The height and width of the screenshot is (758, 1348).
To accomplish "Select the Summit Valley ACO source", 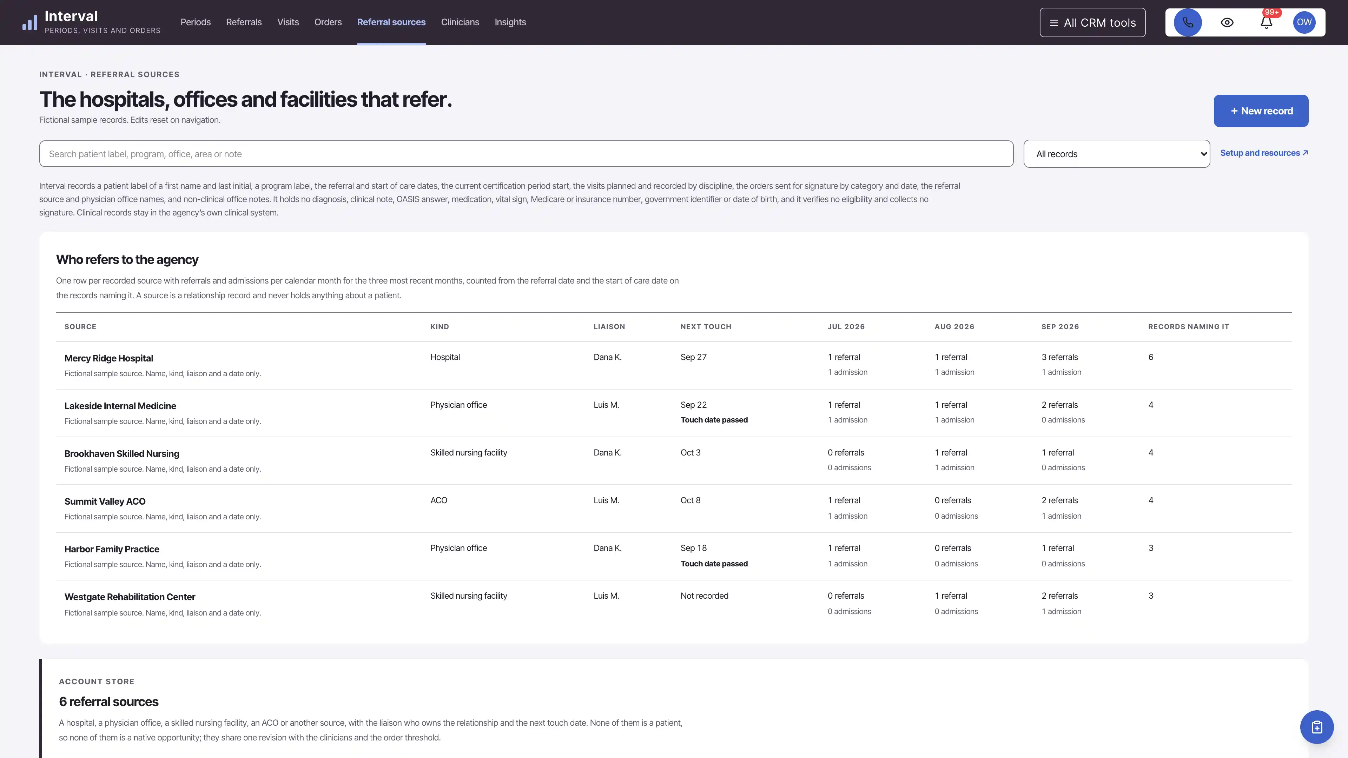I will click(105, 501).
